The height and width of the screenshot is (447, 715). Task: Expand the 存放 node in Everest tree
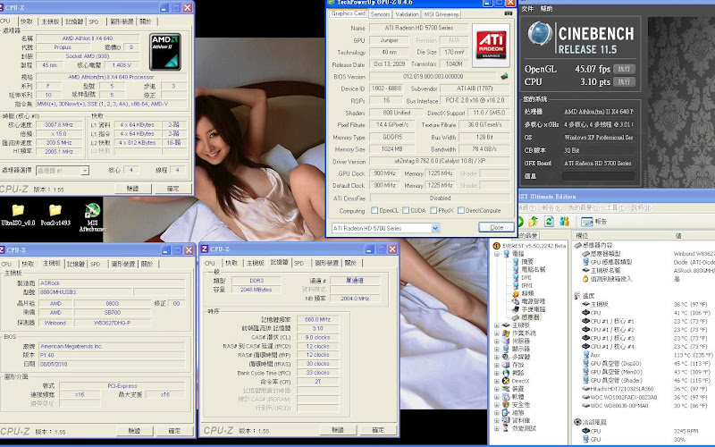click(x=497, y=365)
